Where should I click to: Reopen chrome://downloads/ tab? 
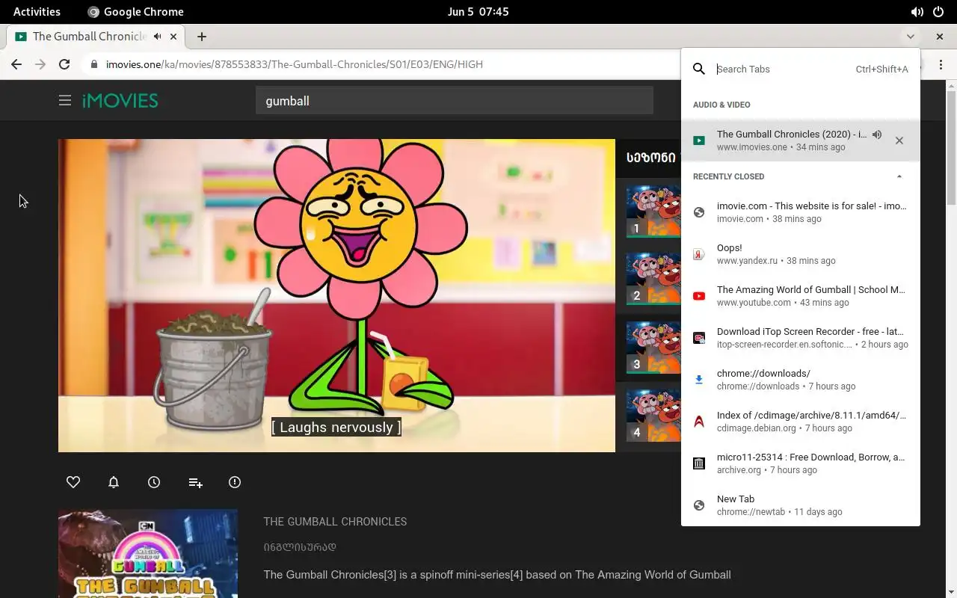coord(801,380)
